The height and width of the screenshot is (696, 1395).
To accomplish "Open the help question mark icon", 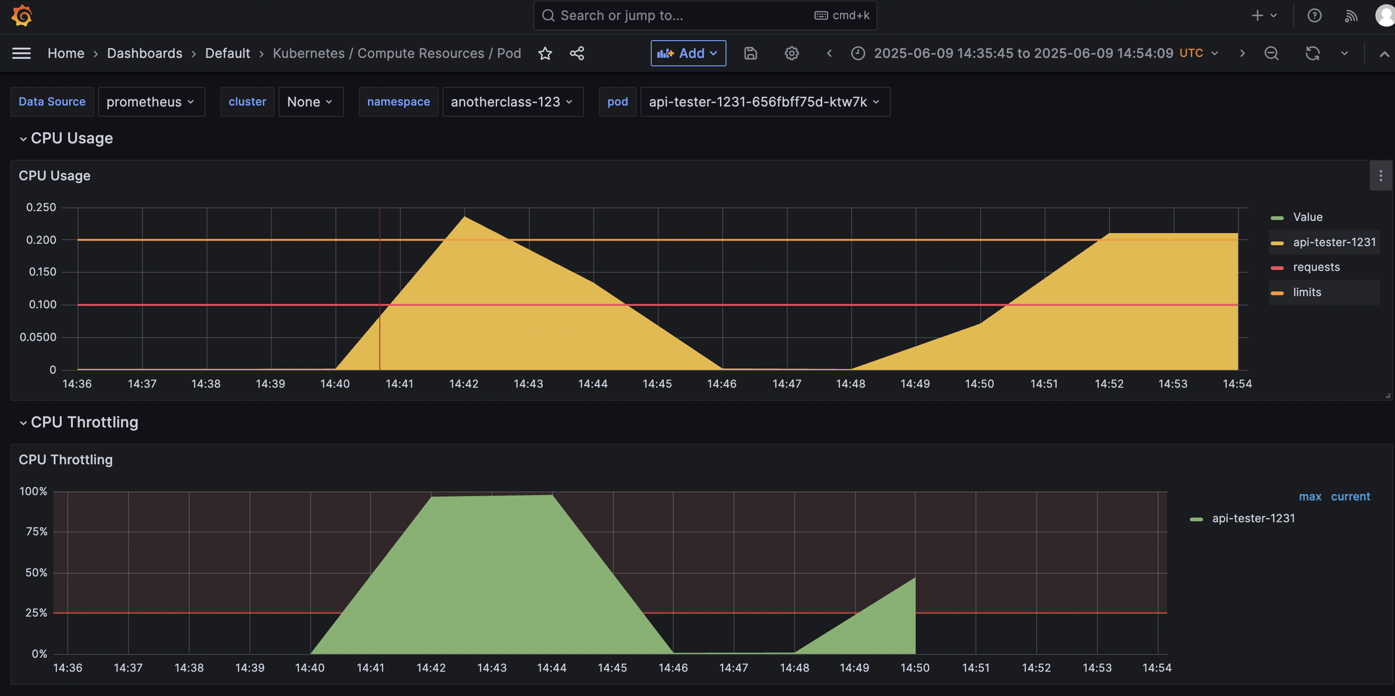I will click(1314, 15).
